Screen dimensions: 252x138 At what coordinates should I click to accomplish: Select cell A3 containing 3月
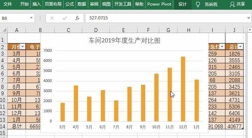(x=17, y=54)
